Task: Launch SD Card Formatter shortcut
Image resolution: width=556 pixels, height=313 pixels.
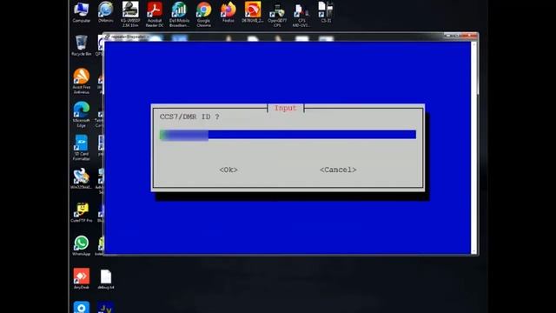Action: click(81, 148)
